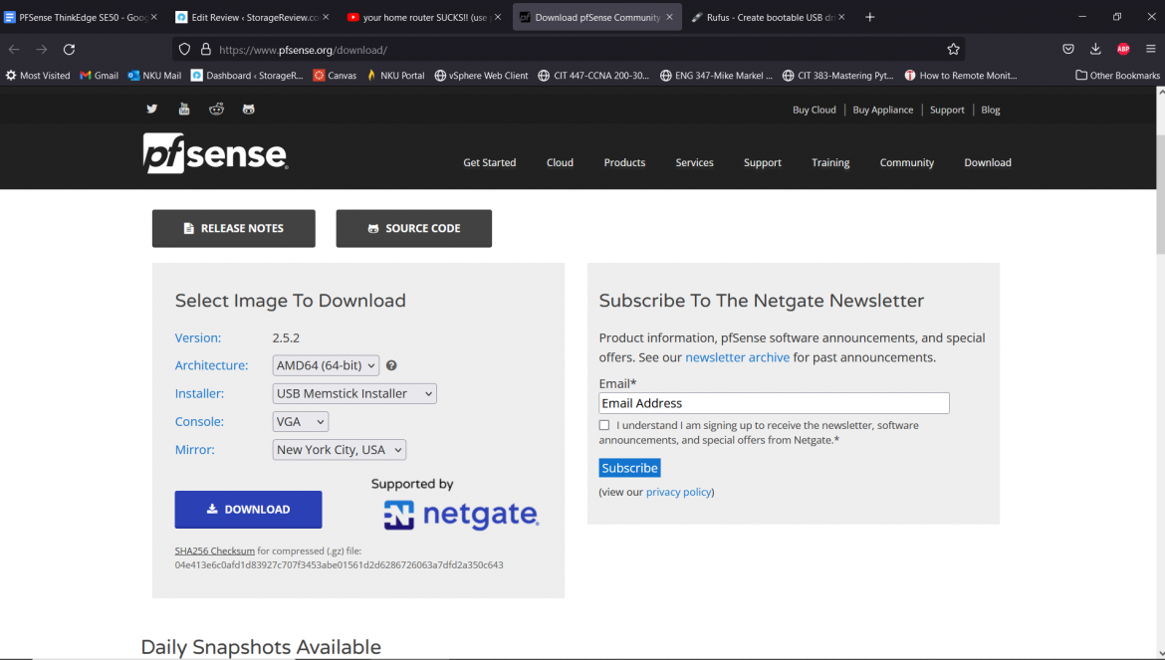Open pfSense GitHub icon in top bar

click(x=248, y=110)
